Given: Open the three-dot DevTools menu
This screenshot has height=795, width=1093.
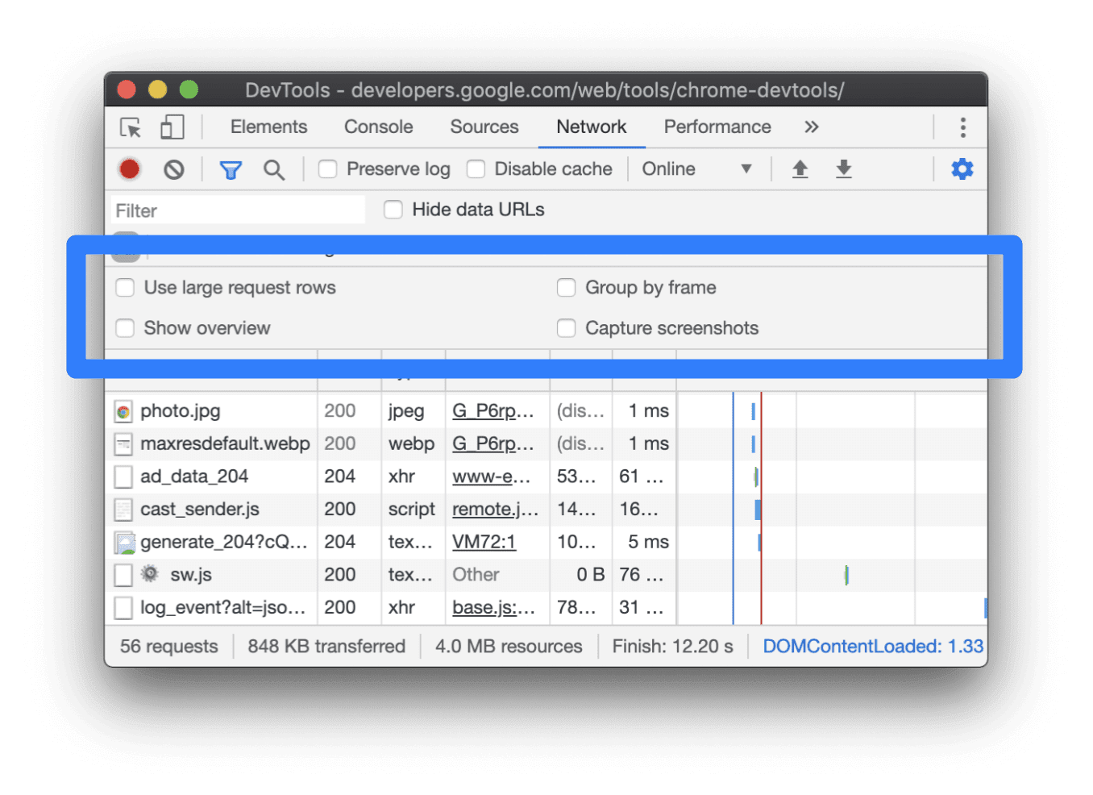Looking at the screenshot, I should (x=962, y=127).
